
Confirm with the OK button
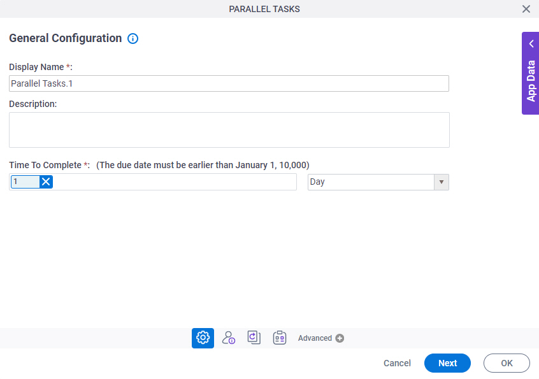[x=507, y=363]
